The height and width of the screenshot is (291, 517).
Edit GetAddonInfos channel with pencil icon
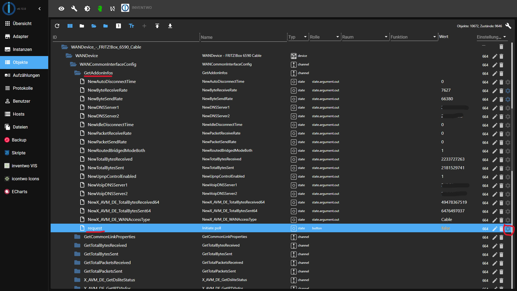pyautogui.click(x=495, y=74)
